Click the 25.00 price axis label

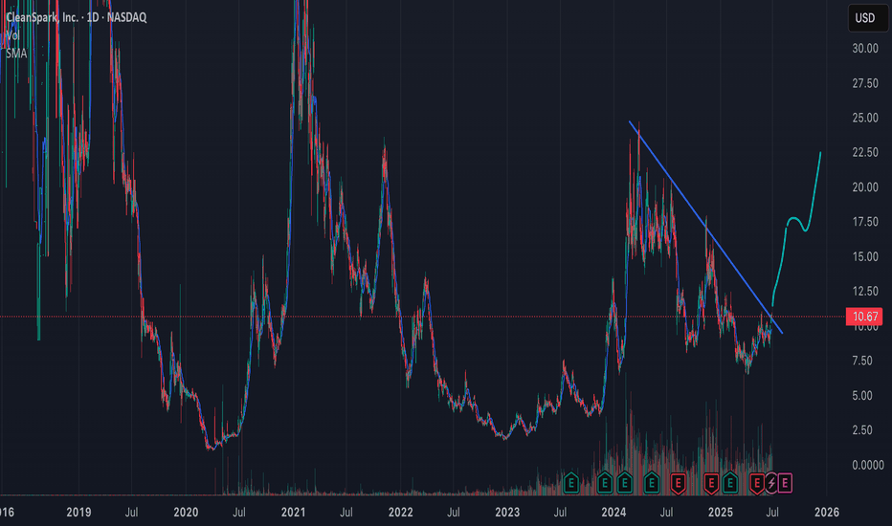click(864, 119)
